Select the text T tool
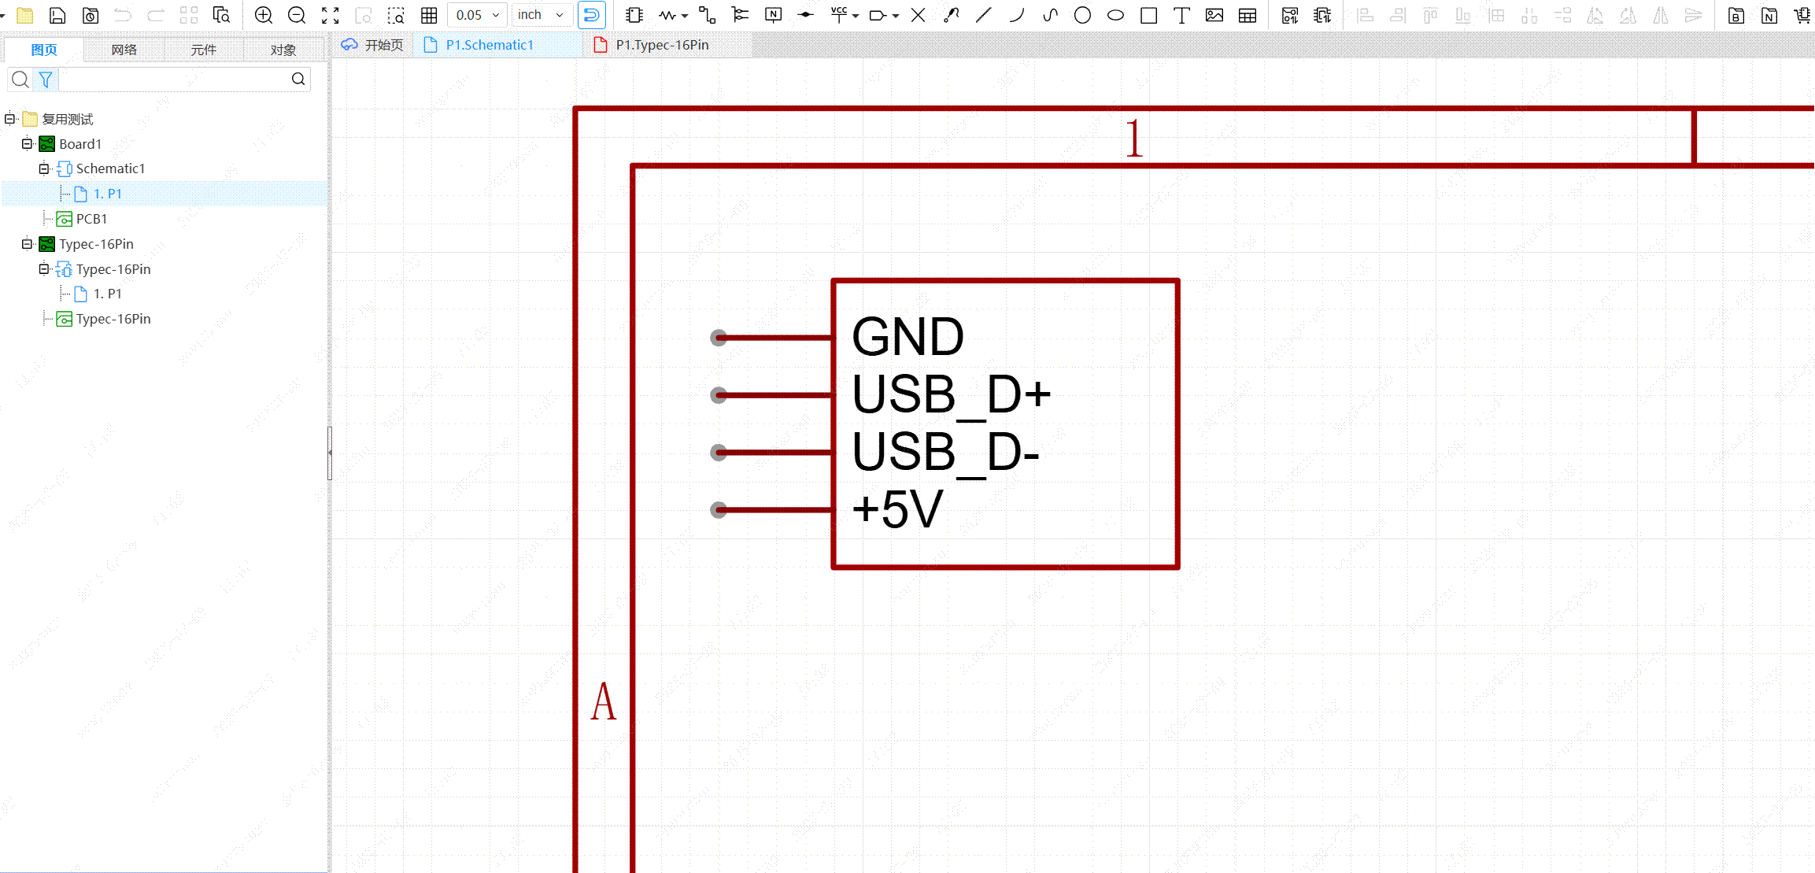Viewport: 1815px width, 873px height. pos(1181,15)
